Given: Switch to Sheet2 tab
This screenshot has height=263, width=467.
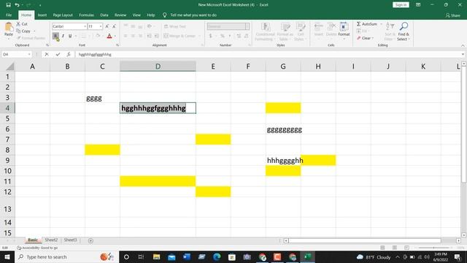Looking at the screenshot, I should click(51, 240).
